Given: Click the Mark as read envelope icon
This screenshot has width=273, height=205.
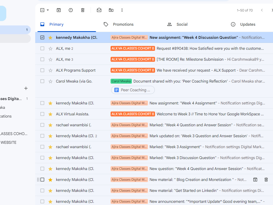Looking at the screenshot, I should [x=99, y=10].
